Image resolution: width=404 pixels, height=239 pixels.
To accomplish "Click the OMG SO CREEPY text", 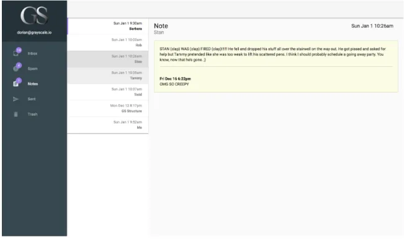I will (174, 84).
